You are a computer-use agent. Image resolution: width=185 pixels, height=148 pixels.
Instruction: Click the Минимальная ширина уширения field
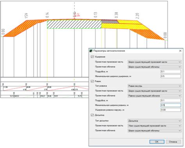point(171,76)
